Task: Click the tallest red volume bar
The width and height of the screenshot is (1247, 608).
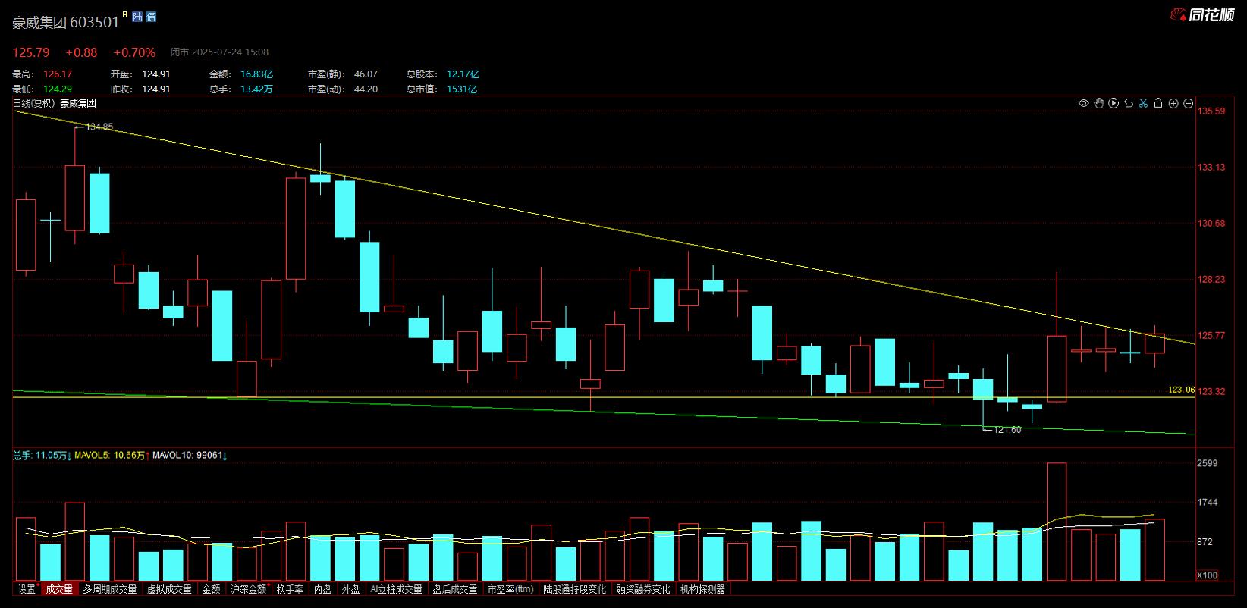Action: 1057,522
